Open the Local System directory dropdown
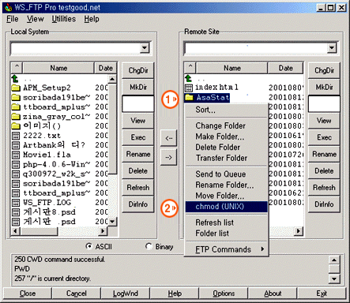 (x=145, y=48)
